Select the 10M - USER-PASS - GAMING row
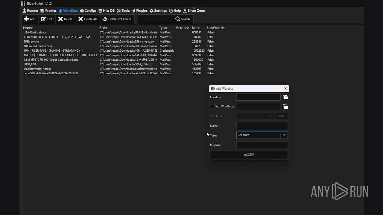 point(124,51)
